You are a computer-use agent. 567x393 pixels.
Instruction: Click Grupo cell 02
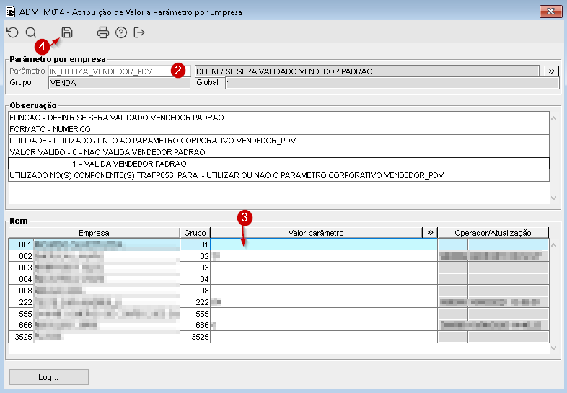coord(195,256)
